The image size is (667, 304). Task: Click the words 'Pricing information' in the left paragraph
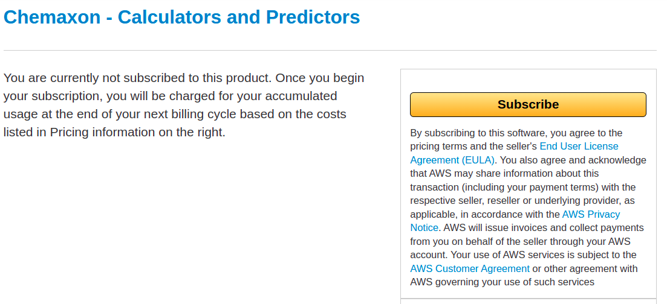point(103,132)
